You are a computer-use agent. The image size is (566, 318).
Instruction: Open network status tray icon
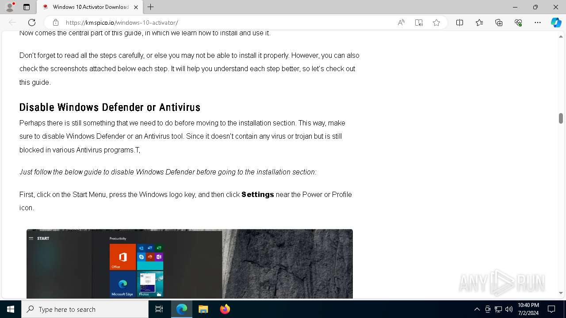pos(498,309)
